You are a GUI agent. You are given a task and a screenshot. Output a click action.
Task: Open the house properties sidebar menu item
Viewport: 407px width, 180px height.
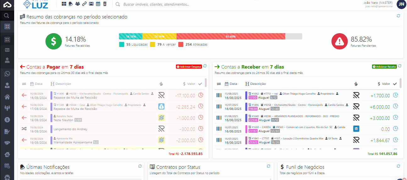(x=7, y=97)
